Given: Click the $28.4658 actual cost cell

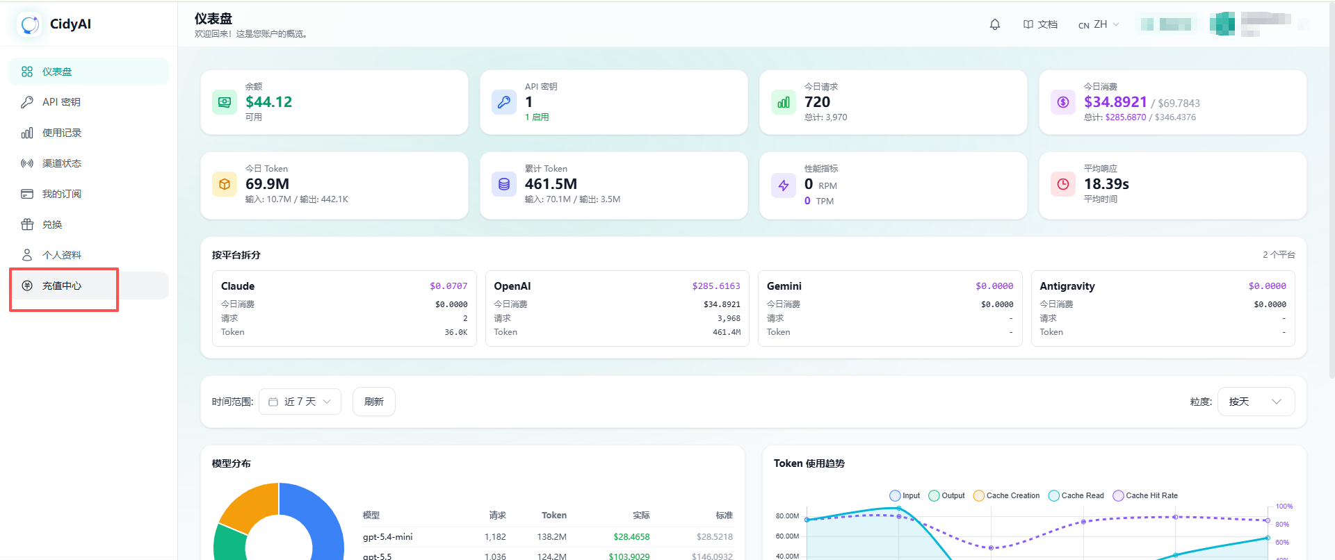Looking at the screenshot, I should coord(631,537).
